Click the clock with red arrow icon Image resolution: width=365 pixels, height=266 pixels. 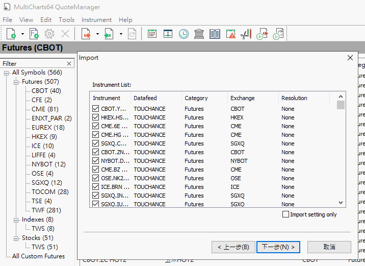click(x=262, y=34)
